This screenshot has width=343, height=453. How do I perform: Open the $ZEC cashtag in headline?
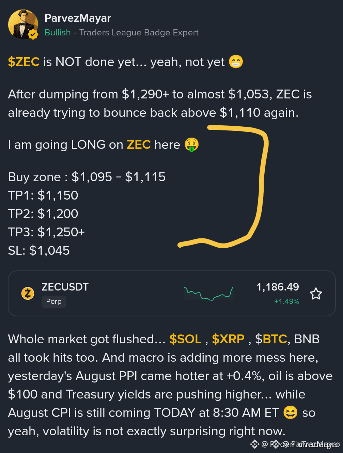coord(24,62)
